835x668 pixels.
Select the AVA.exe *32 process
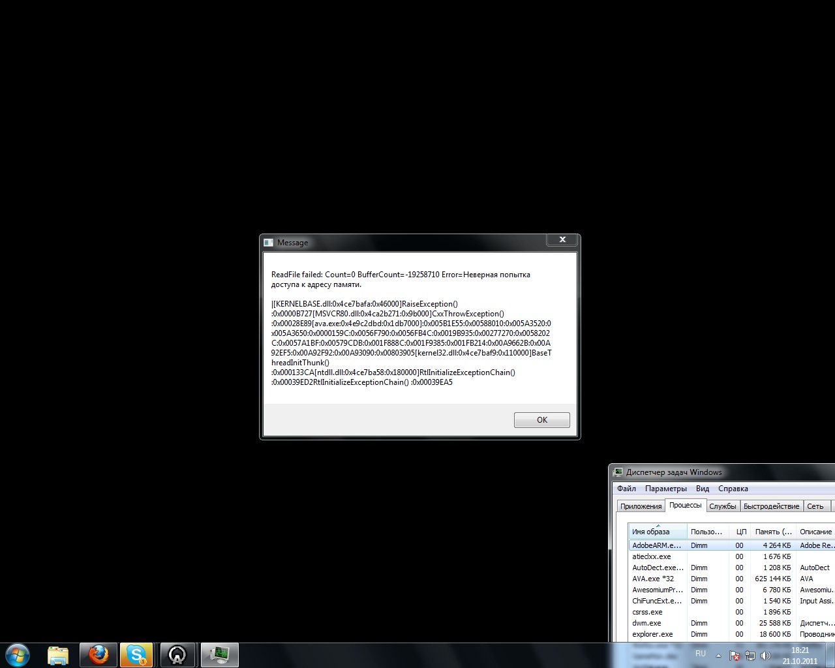[x=732, y=579]
